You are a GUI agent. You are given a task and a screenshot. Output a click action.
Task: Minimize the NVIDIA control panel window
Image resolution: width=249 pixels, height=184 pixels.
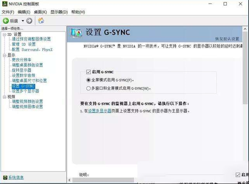210,4
